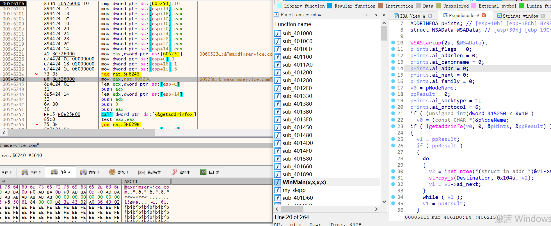
Task: Click the function icon beside sub_401450
Action: [277, 127]
